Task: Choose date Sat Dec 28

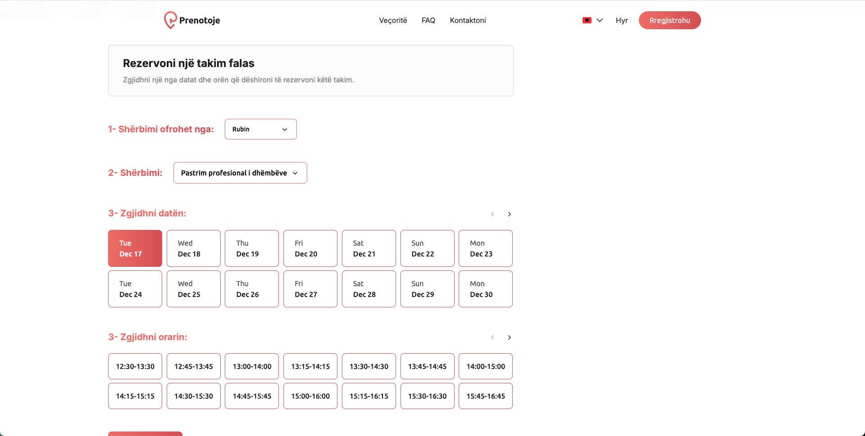Action: pyautogui.click(x=369, y=289)
